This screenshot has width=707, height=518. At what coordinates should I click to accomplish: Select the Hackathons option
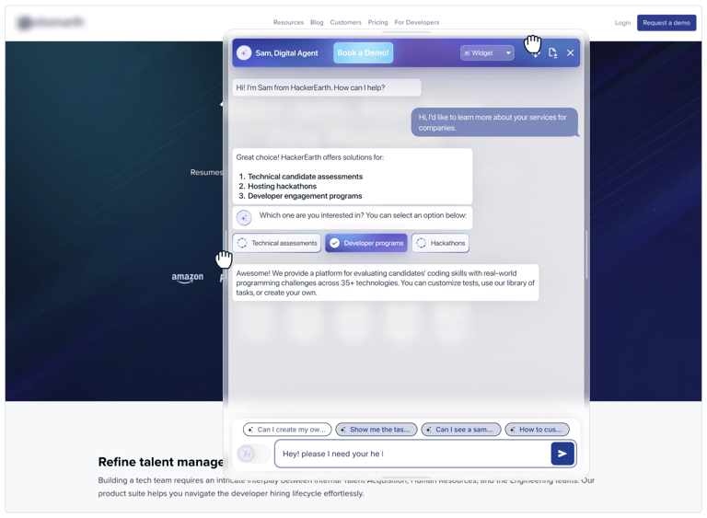pyautogui.click(x=440, y=243)
